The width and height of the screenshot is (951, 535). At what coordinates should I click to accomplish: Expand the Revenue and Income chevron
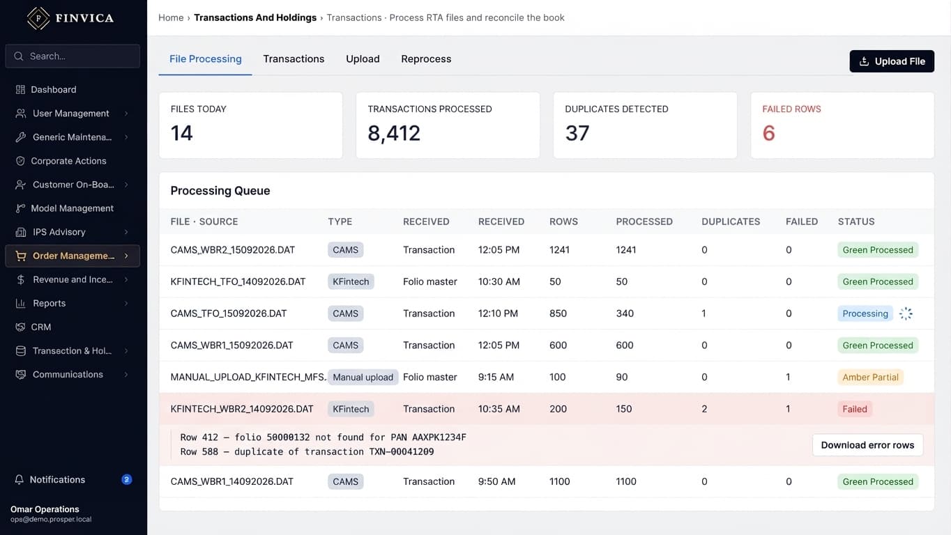click(126, 279)
